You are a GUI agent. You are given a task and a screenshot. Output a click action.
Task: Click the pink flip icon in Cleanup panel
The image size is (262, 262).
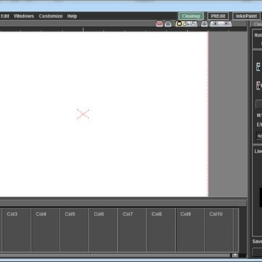258,85
